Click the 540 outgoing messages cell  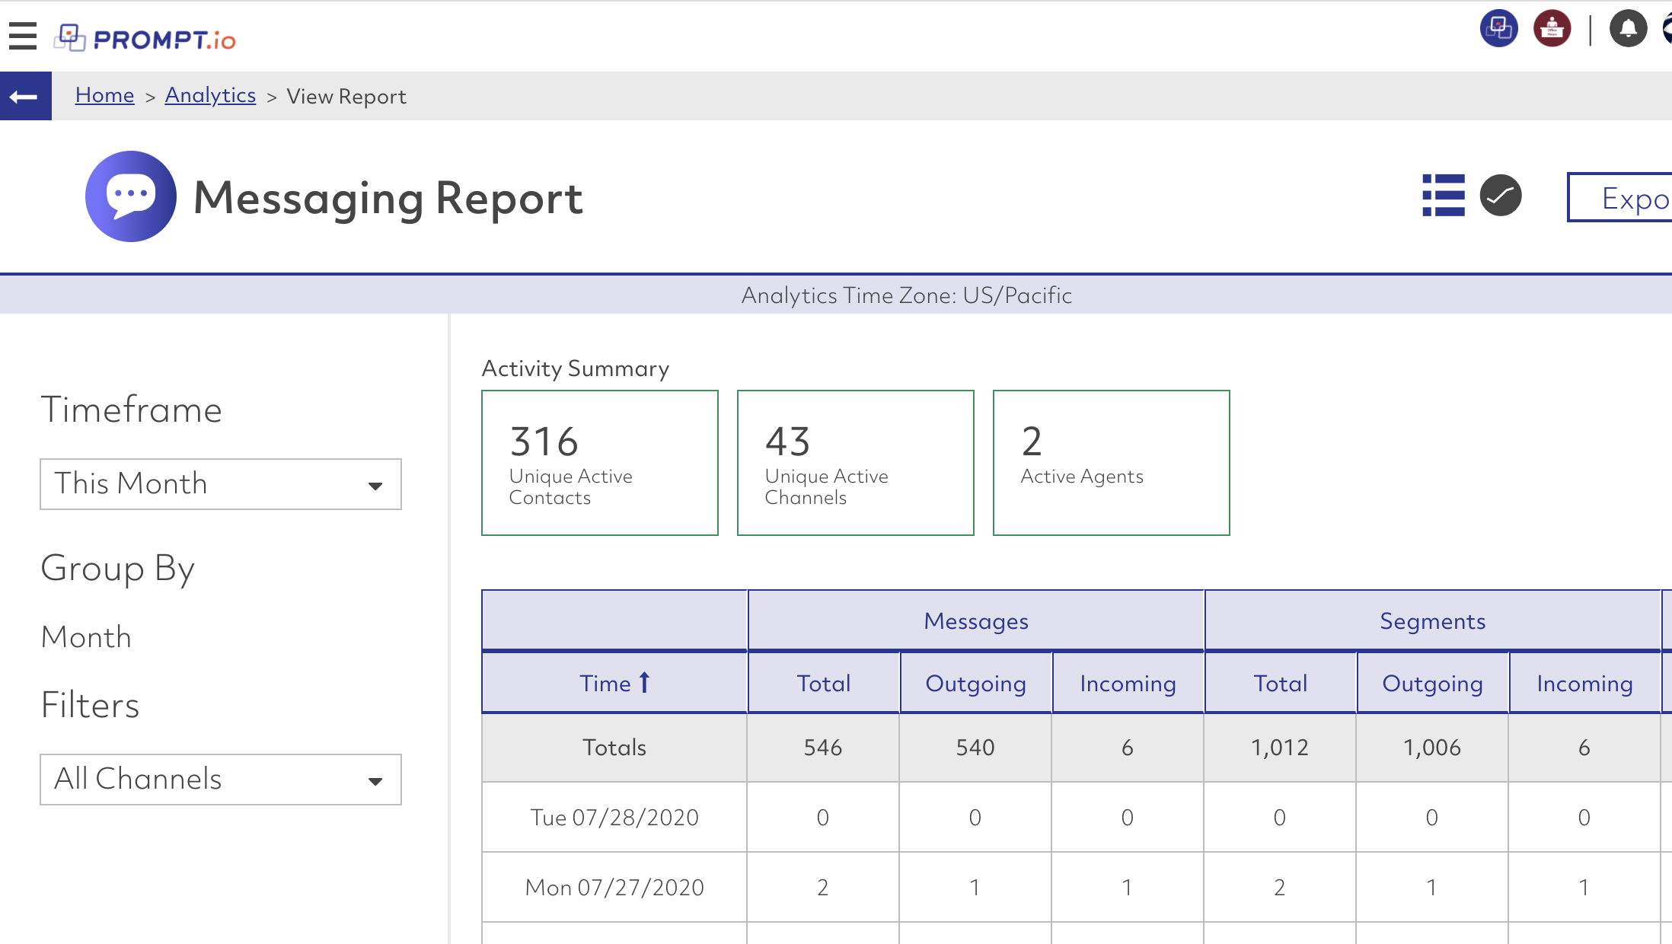975,748
